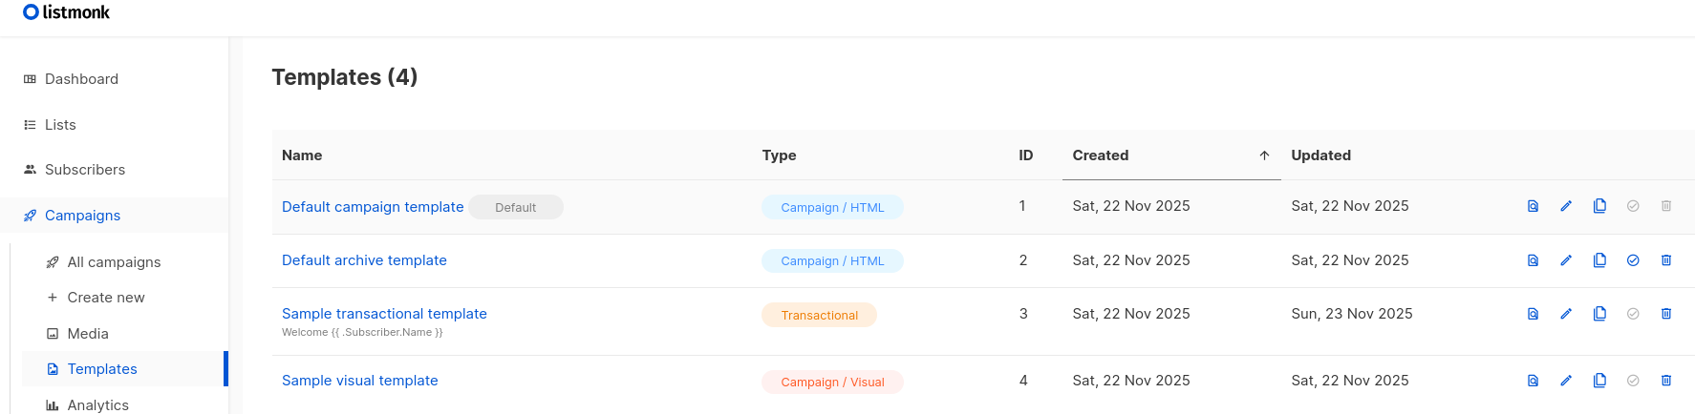Set Default archive template as default

pyautogui.click(x=1633, y=260)
